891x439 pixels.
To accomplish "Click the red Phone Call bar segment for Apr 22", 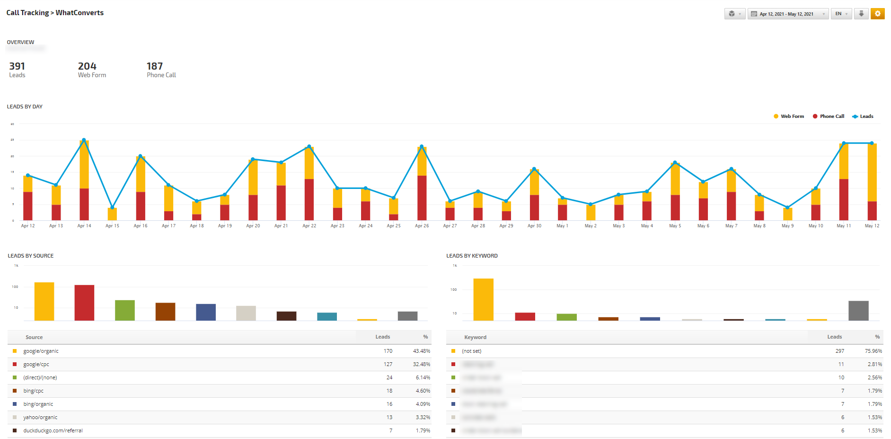I will tap(309, 199).
